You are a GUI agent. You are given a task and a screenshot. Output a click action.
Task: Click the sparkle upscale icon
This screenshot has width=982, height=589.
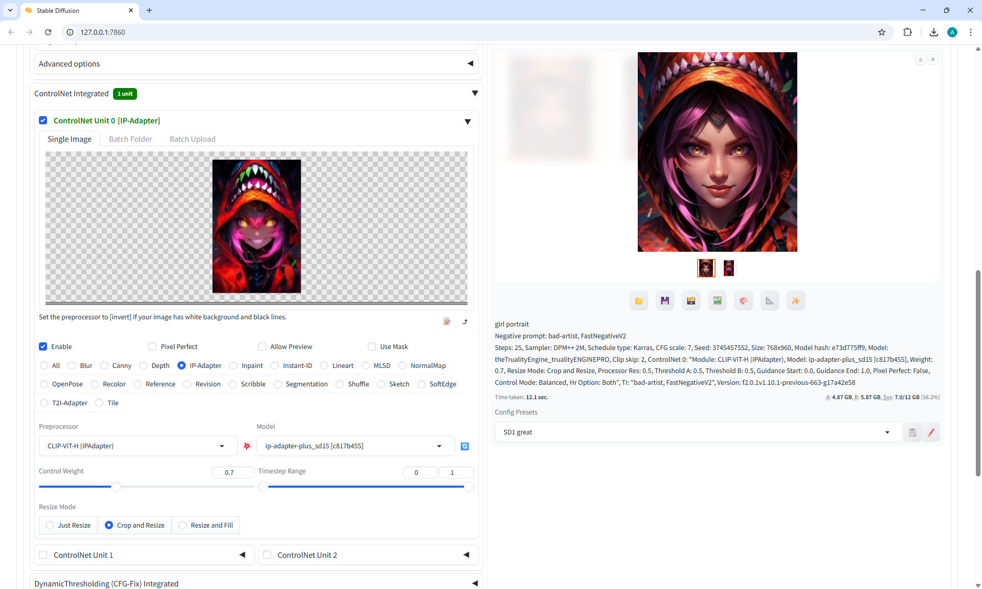tap(796, 301)
